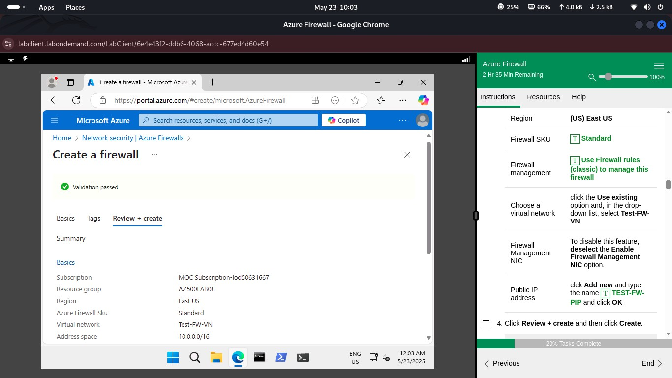Switch to the Tags tab
This screenshot has height=378, width=672.
93,218
